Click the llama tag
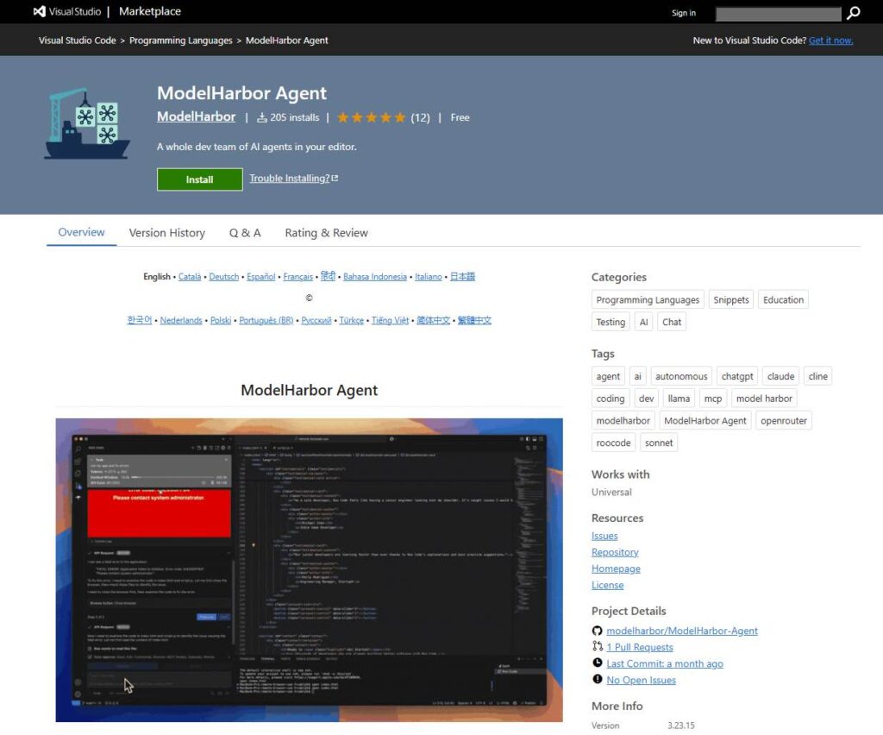The height and width of the screenshot is (735, 883). coord(679,399)
